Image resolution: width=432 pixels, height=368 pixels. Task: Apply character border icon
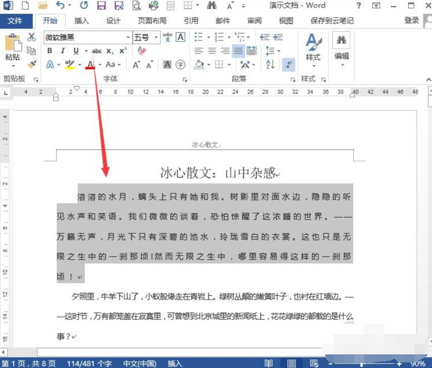181,37
